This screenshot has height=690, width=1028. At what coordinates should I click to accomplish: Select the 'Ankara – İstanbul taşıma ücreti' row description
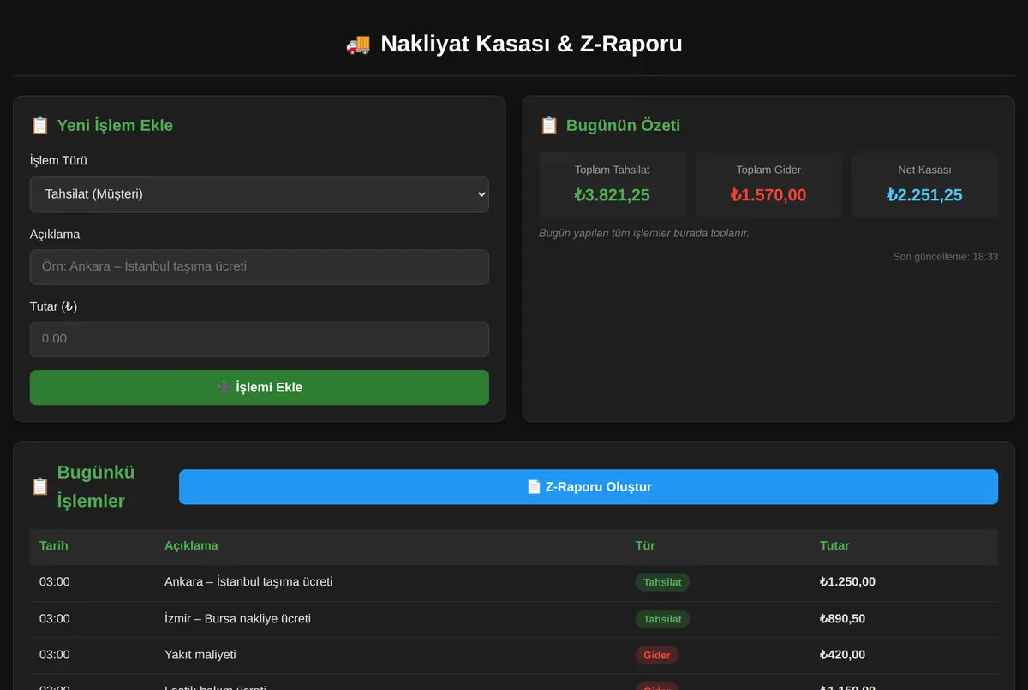[x=248, y=582]
